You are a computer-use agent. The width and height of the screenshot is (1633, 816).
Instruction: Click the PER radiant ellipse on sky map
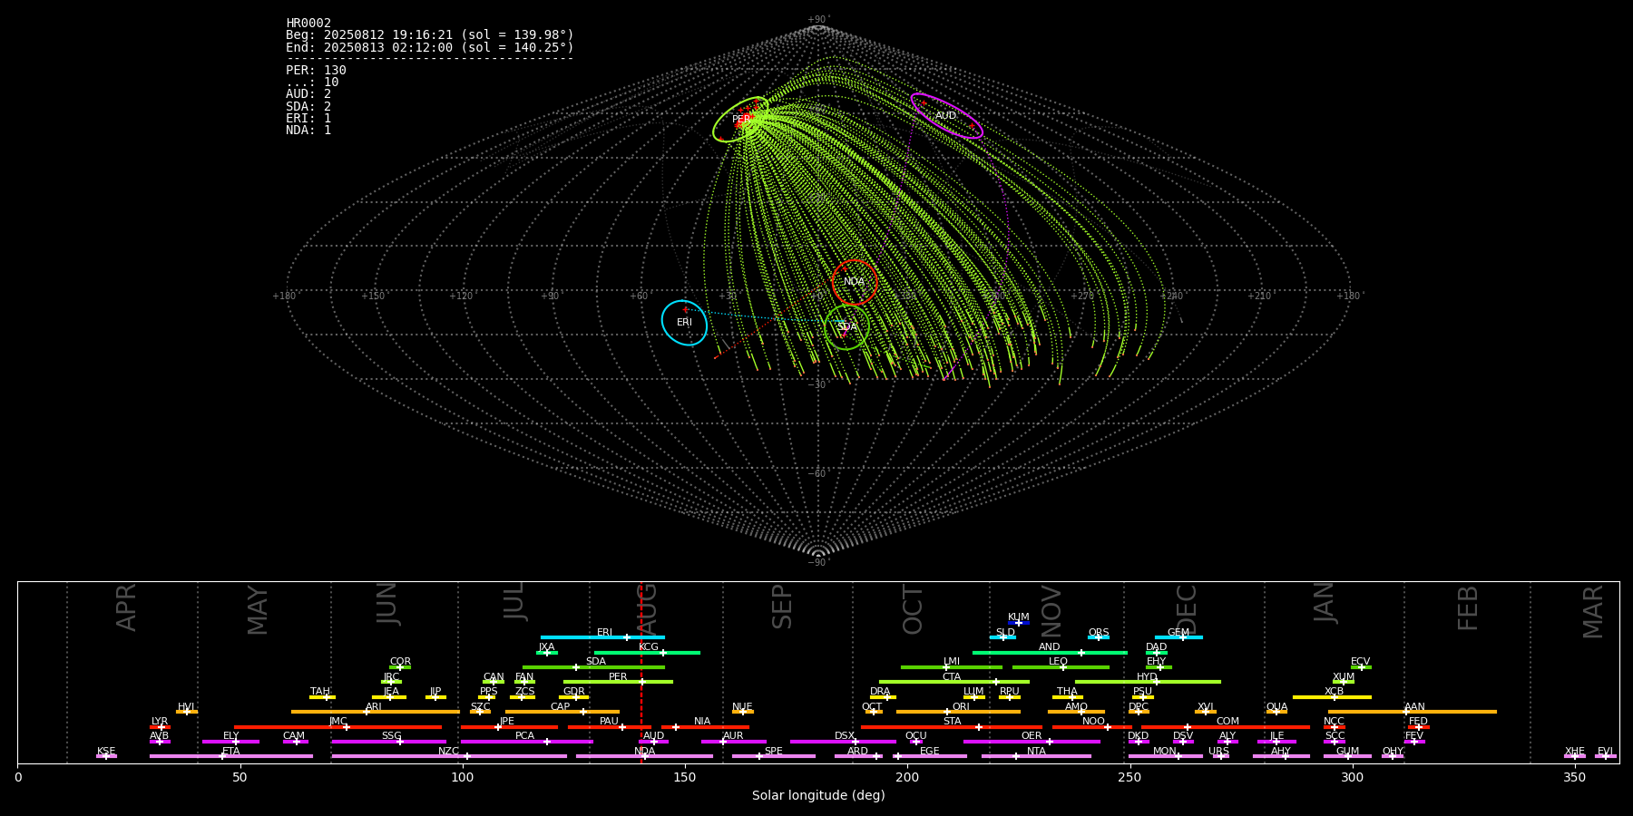[741, 120]
